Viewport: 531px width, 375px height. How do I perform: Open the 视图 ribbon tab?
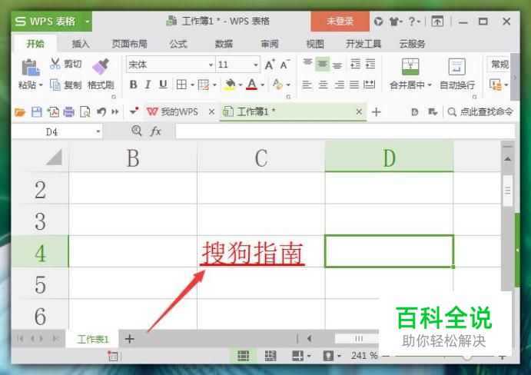click(315, 44)
